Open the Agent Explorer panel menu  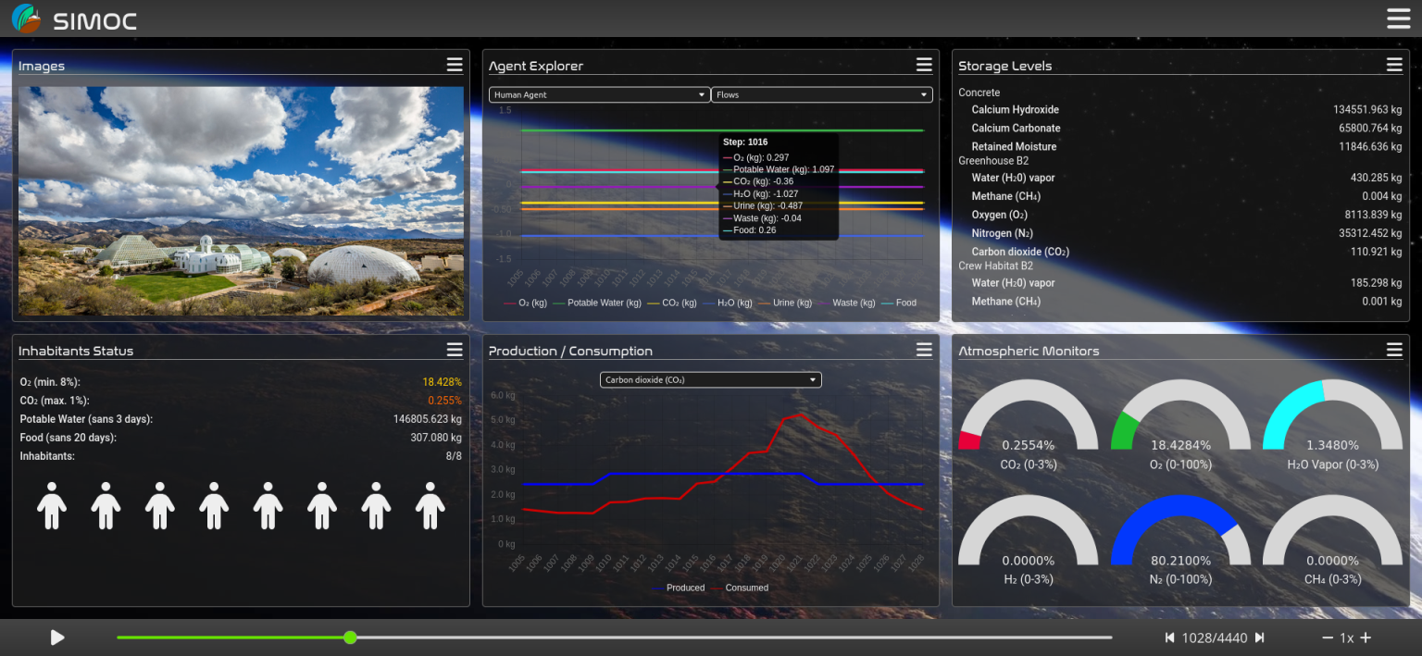[x=924, y=65]
